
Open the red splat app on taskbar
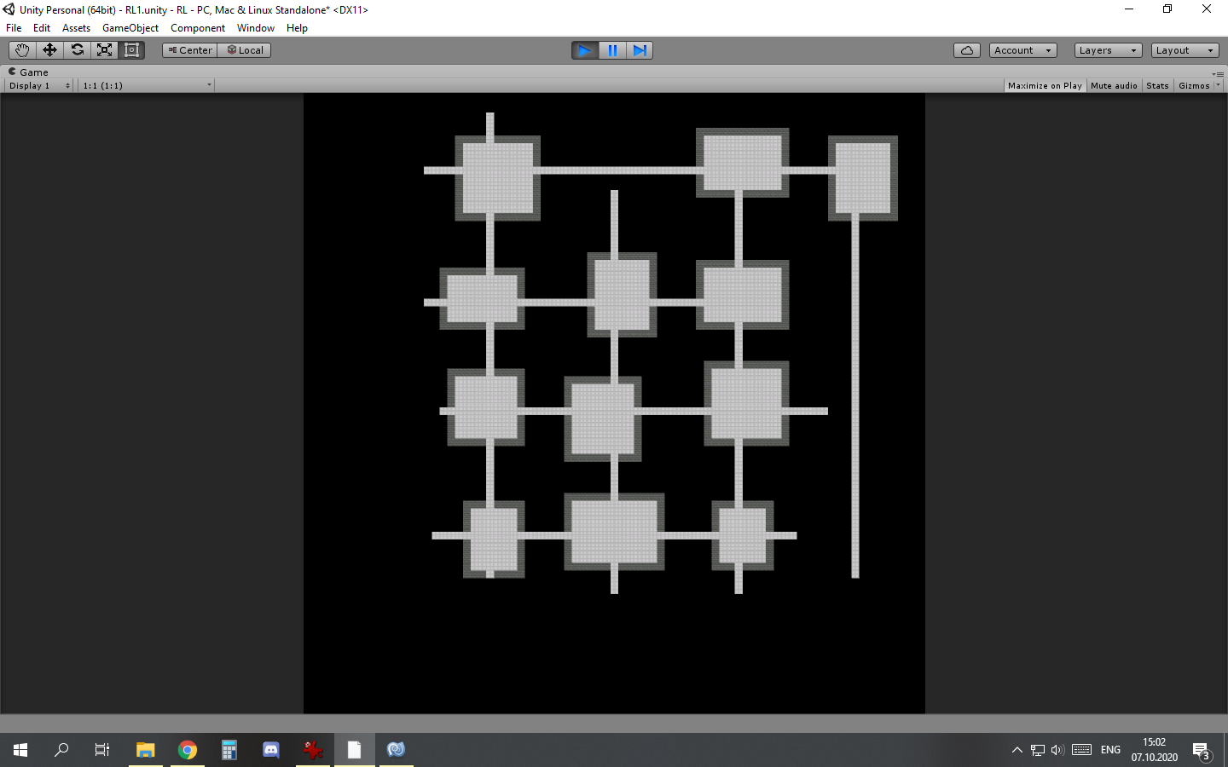(312, 750)
